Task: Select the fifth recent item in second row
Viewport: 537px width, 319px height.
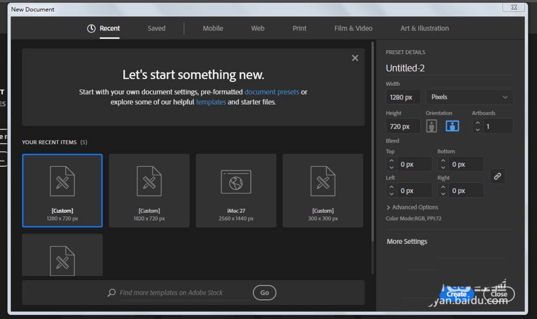Action: click(x=62, y=255)
